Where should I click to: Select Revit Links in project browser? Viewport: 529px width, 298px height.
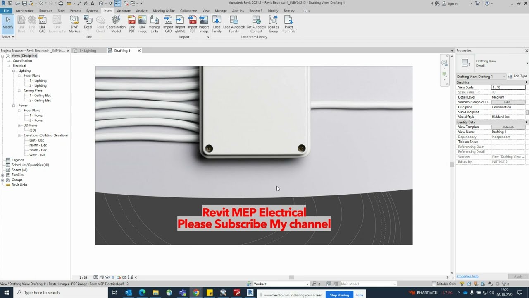(x=19, y=185)
